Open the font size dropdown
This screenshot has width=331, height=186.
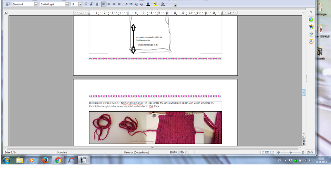(80, 4)
